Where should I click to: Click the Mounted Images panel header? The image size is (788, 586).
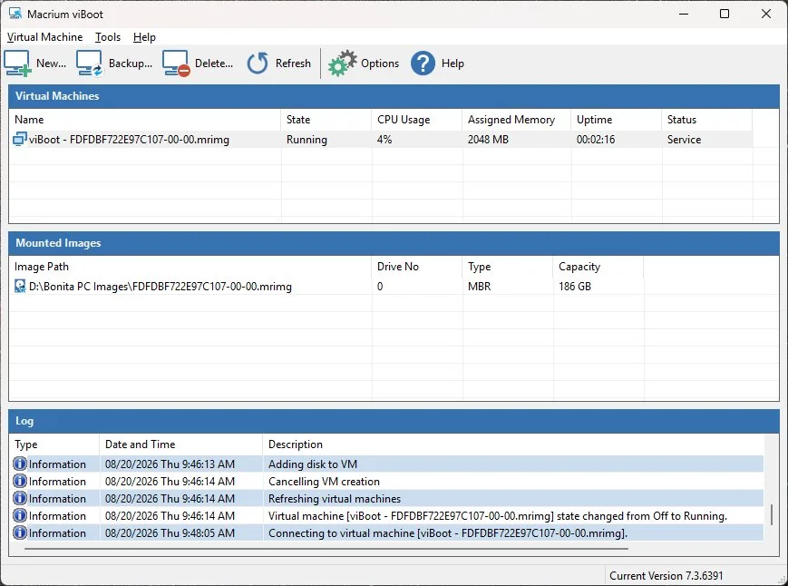[394, 243]
